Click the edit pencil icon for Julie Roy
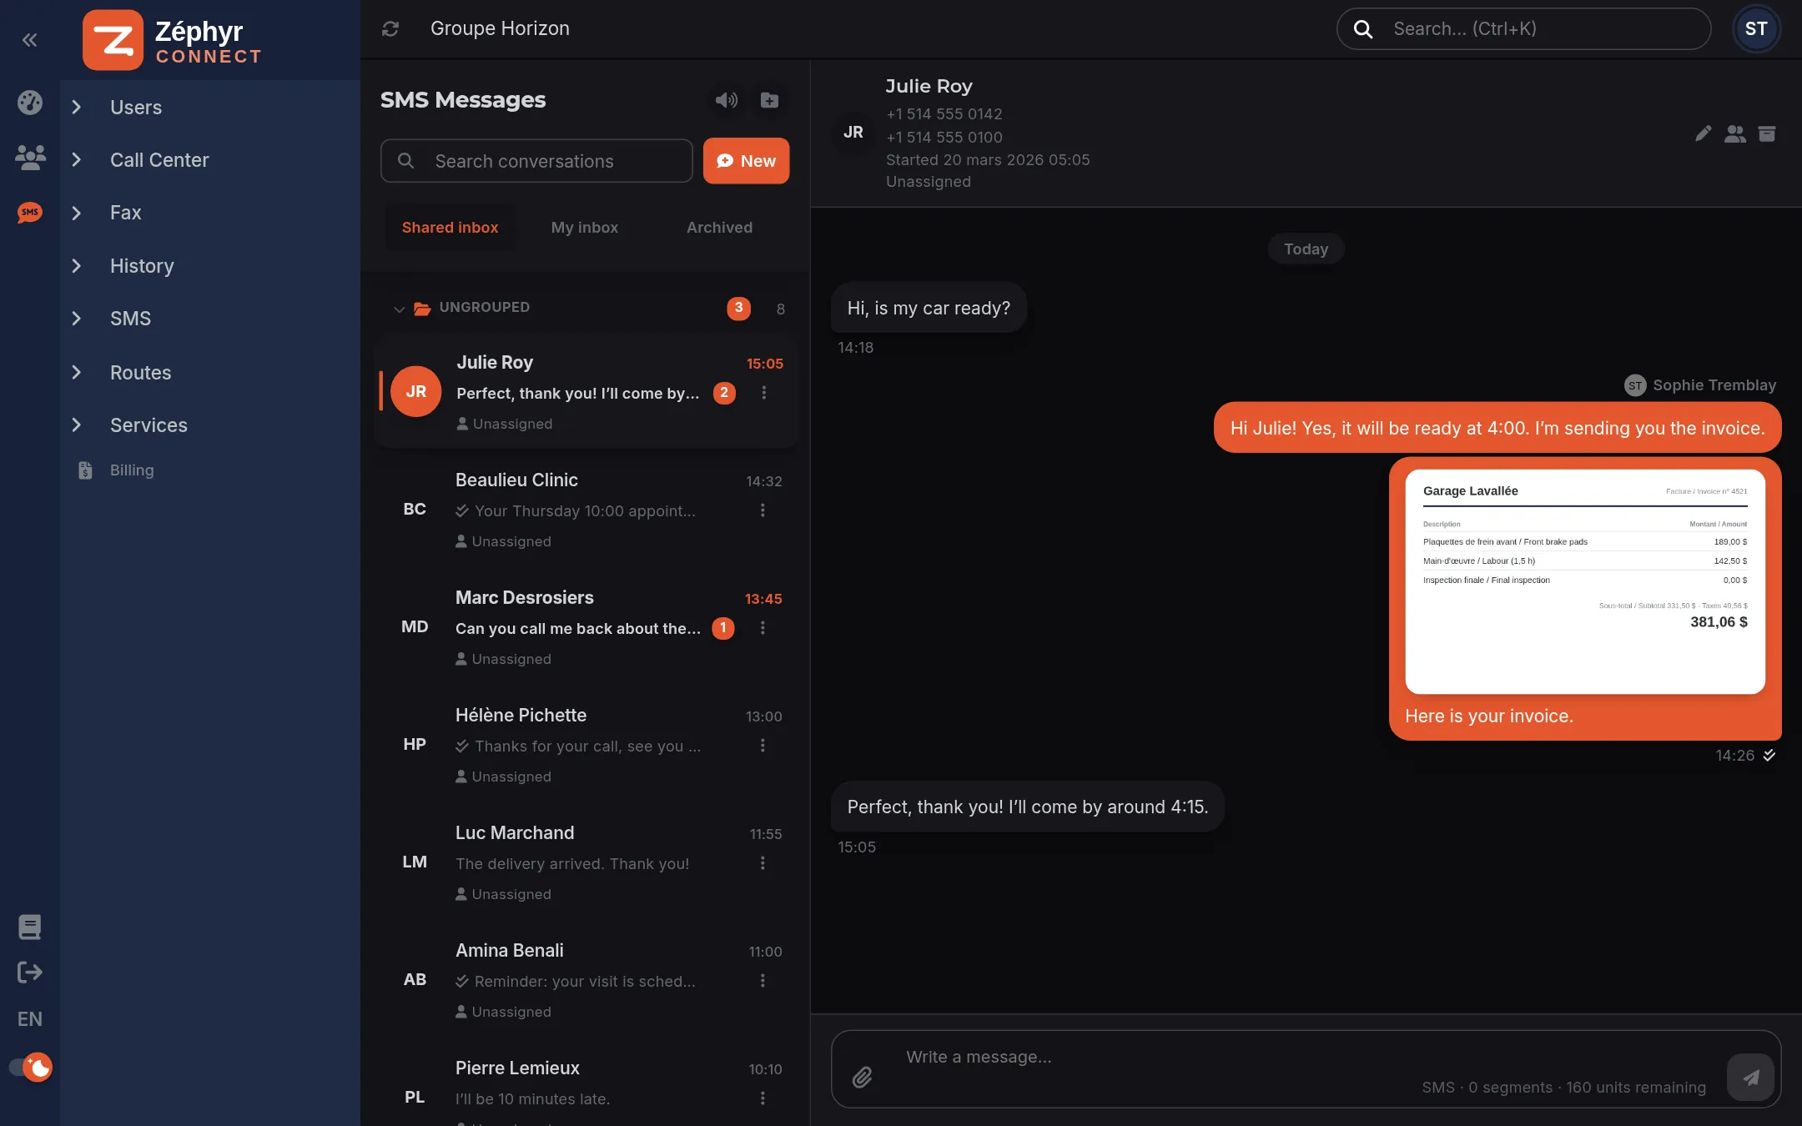The image size is (1802, 1126). tap(1703, 133)
